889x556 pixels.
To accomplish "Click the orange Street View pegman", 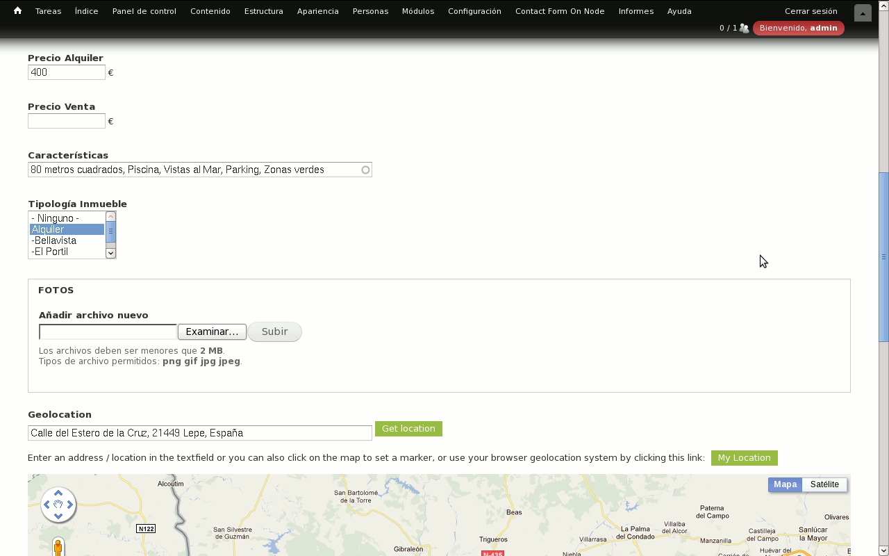I will point(58,548).
